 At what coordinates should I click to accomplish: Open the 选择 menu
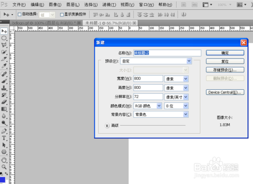[91, 5]
